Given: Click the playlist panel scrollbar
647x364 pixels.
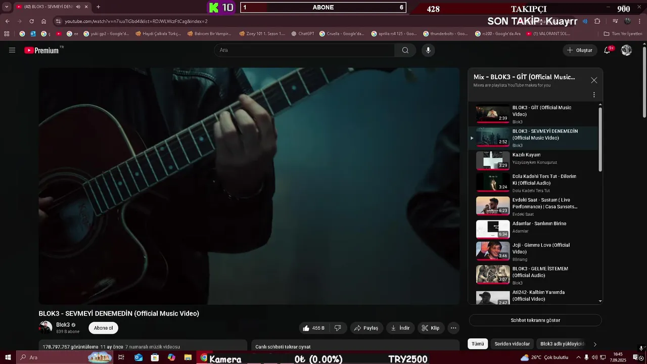Looking at the screenshot, I should [x=600, y=139].
